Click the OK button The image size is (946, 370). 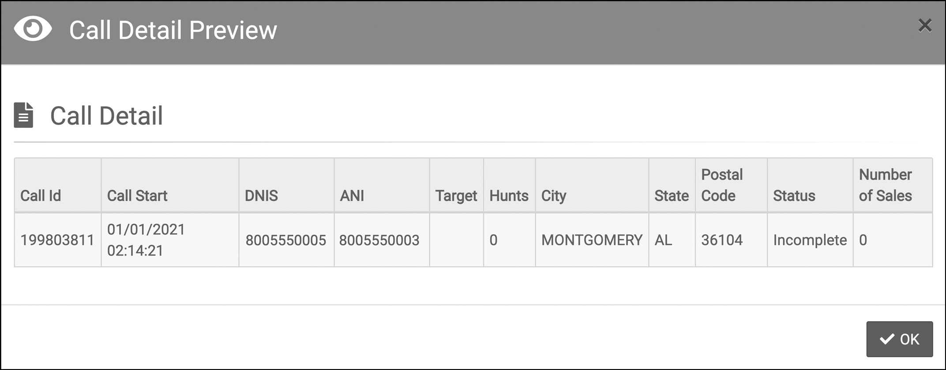[899, 339]
